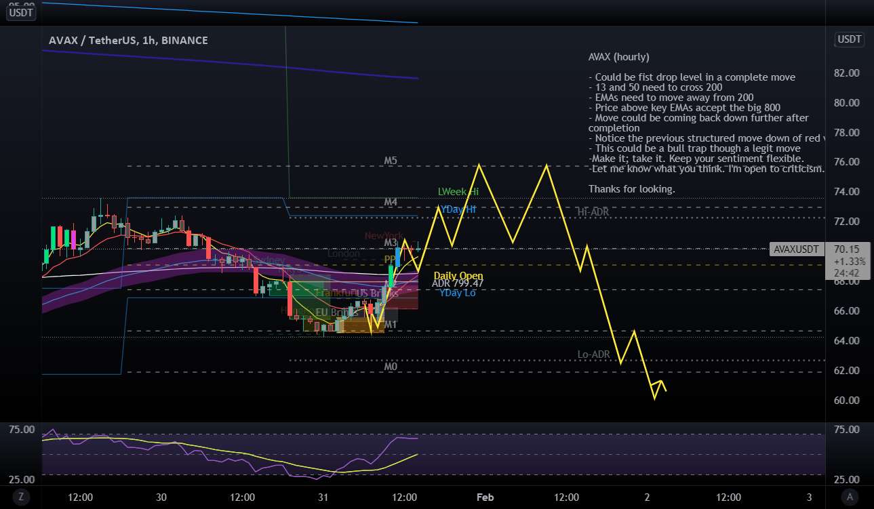
Task: Click the 62.00 price axis label
Action: (846, 371)
